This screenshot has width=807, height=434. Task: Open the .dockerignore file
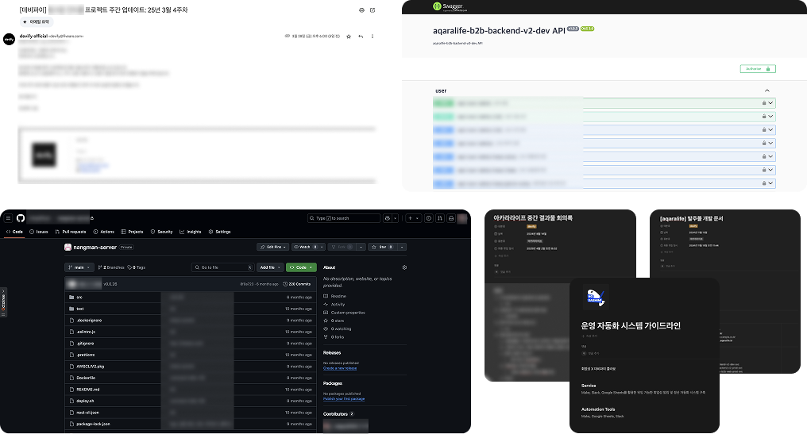(x=89, y=321)
